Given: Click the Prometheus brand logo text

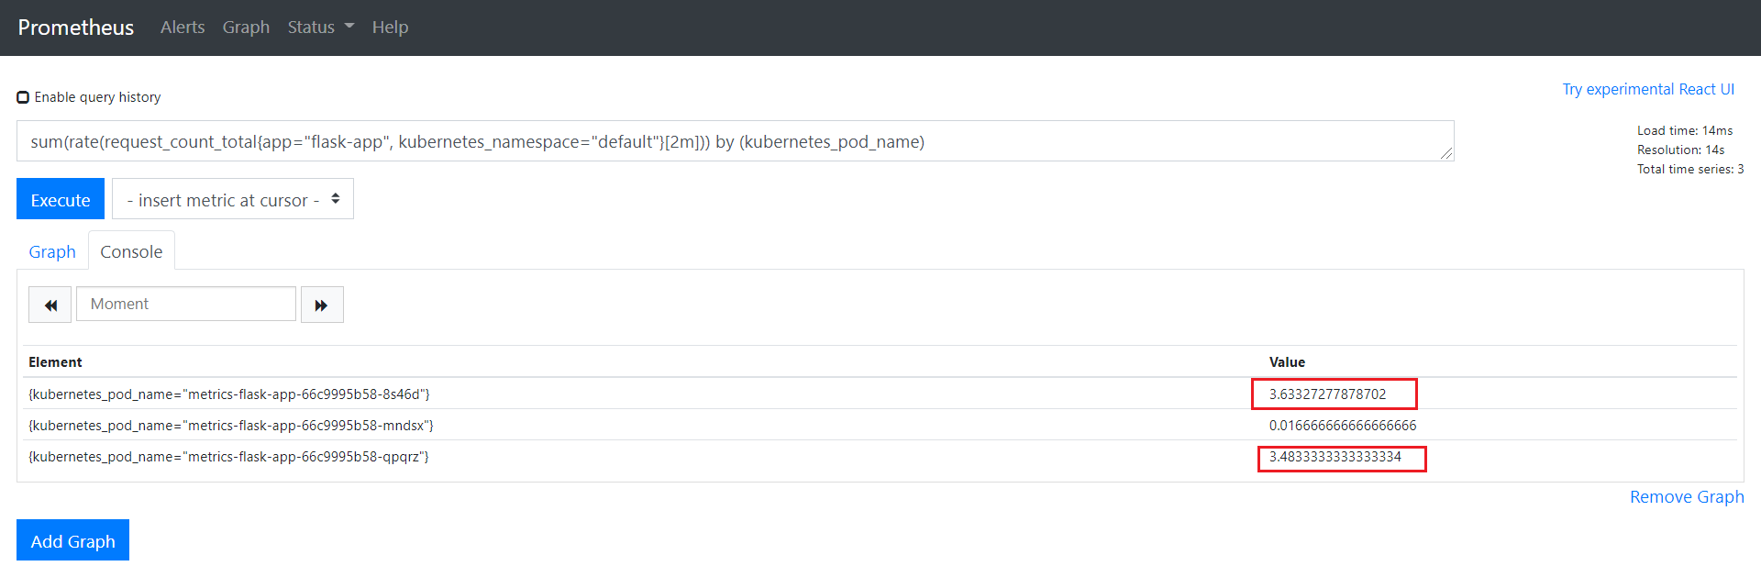Looking at the screenshot, I should 76,28.
